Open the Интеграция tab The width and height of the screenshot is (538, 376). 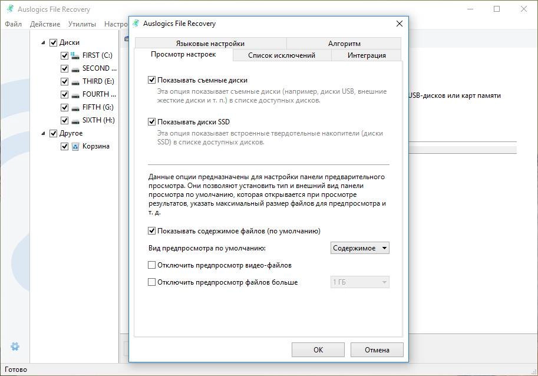coord(367,55)
